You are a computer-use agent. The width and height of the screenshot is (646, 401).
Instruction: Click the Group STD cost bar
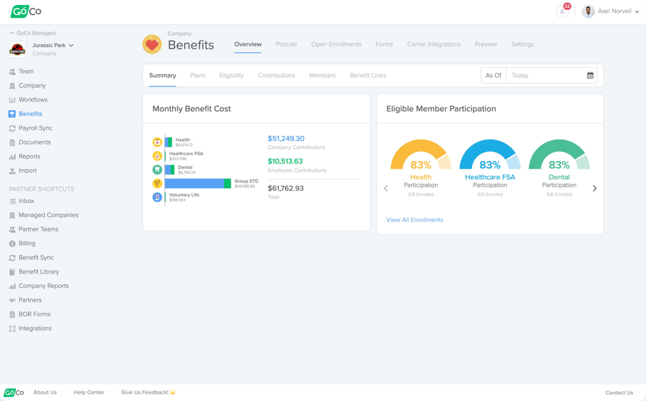click(197, 184)
